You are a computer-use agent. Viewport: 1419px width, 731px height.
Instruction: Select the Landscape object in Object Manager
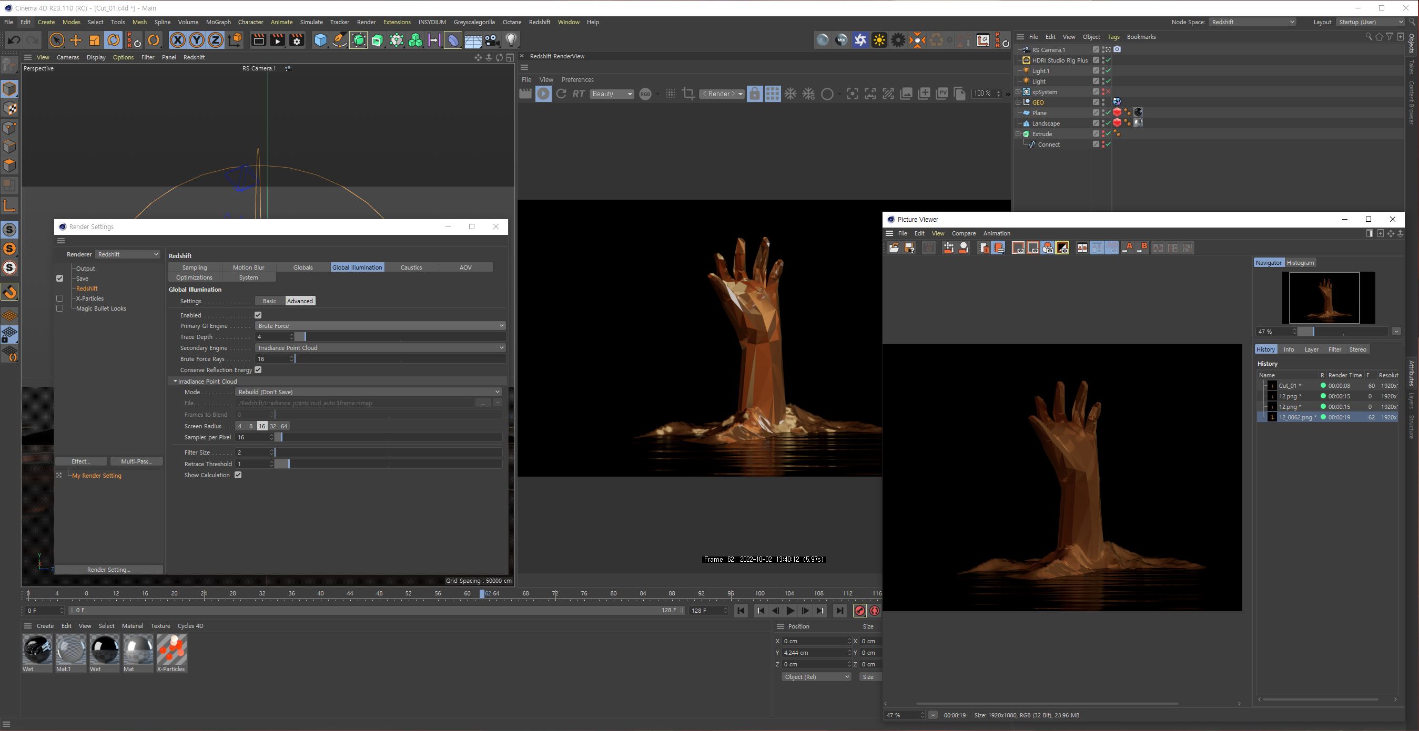1046,124
